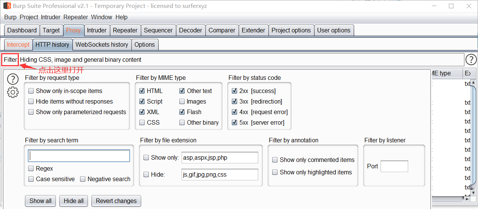Click Hide extensions text field
Screen dimensions: 478x209
(x=220, y=174)
